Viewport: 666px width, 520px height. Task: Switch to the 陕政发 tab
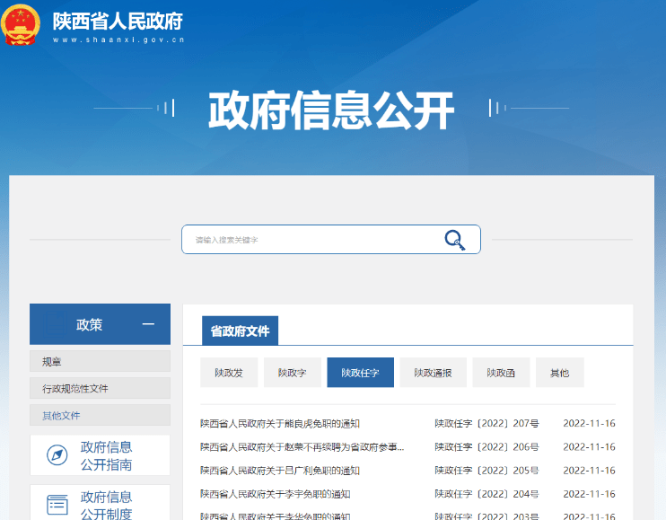coord(229,373)
